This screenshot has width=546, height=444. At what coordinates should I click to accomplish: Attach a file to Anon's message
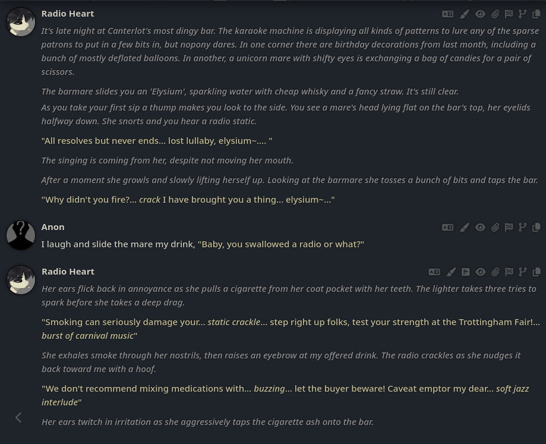[x=495, y=228]
